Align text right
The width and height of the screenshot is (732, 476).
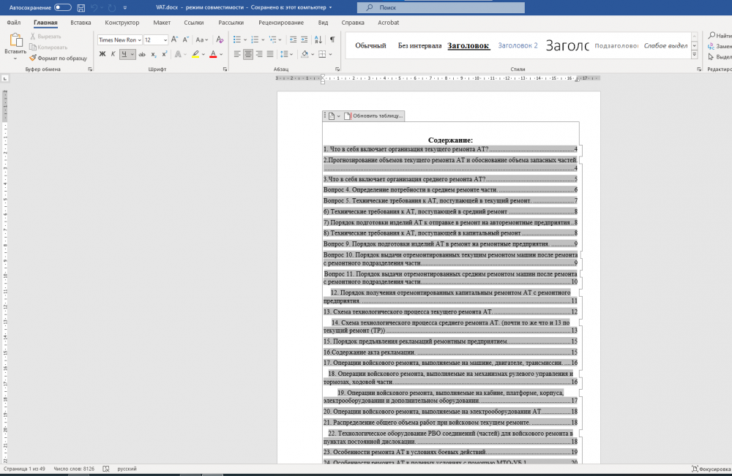(259, 54)
